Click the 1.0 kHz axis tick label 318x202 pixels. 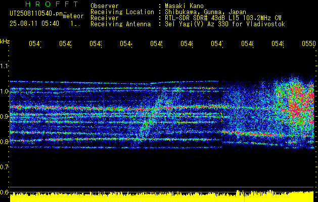tap(4, 91)
